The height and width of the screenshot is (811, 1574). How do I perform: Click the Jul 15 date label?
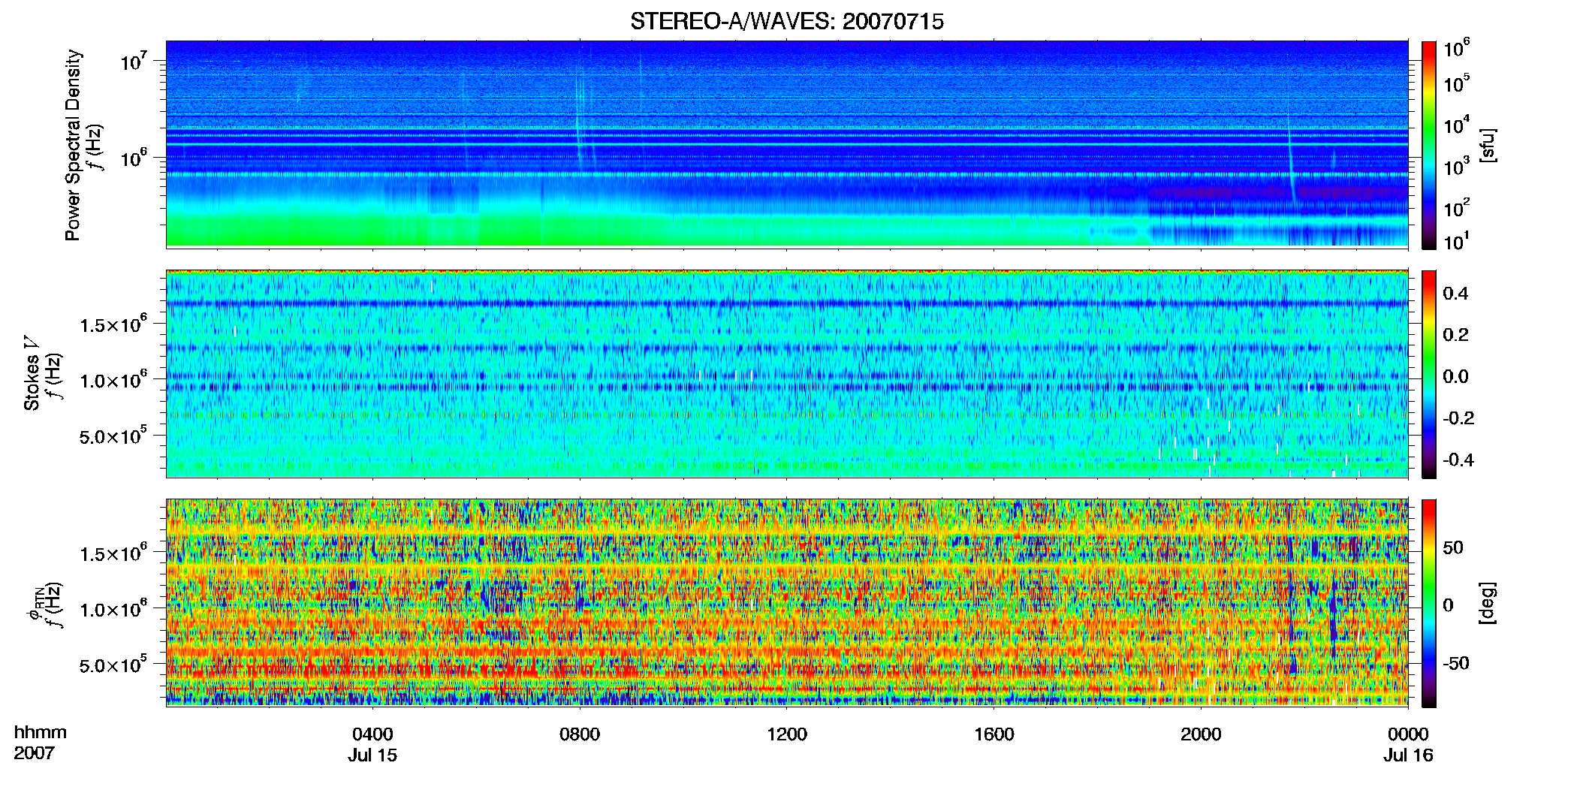click(372, 755)
